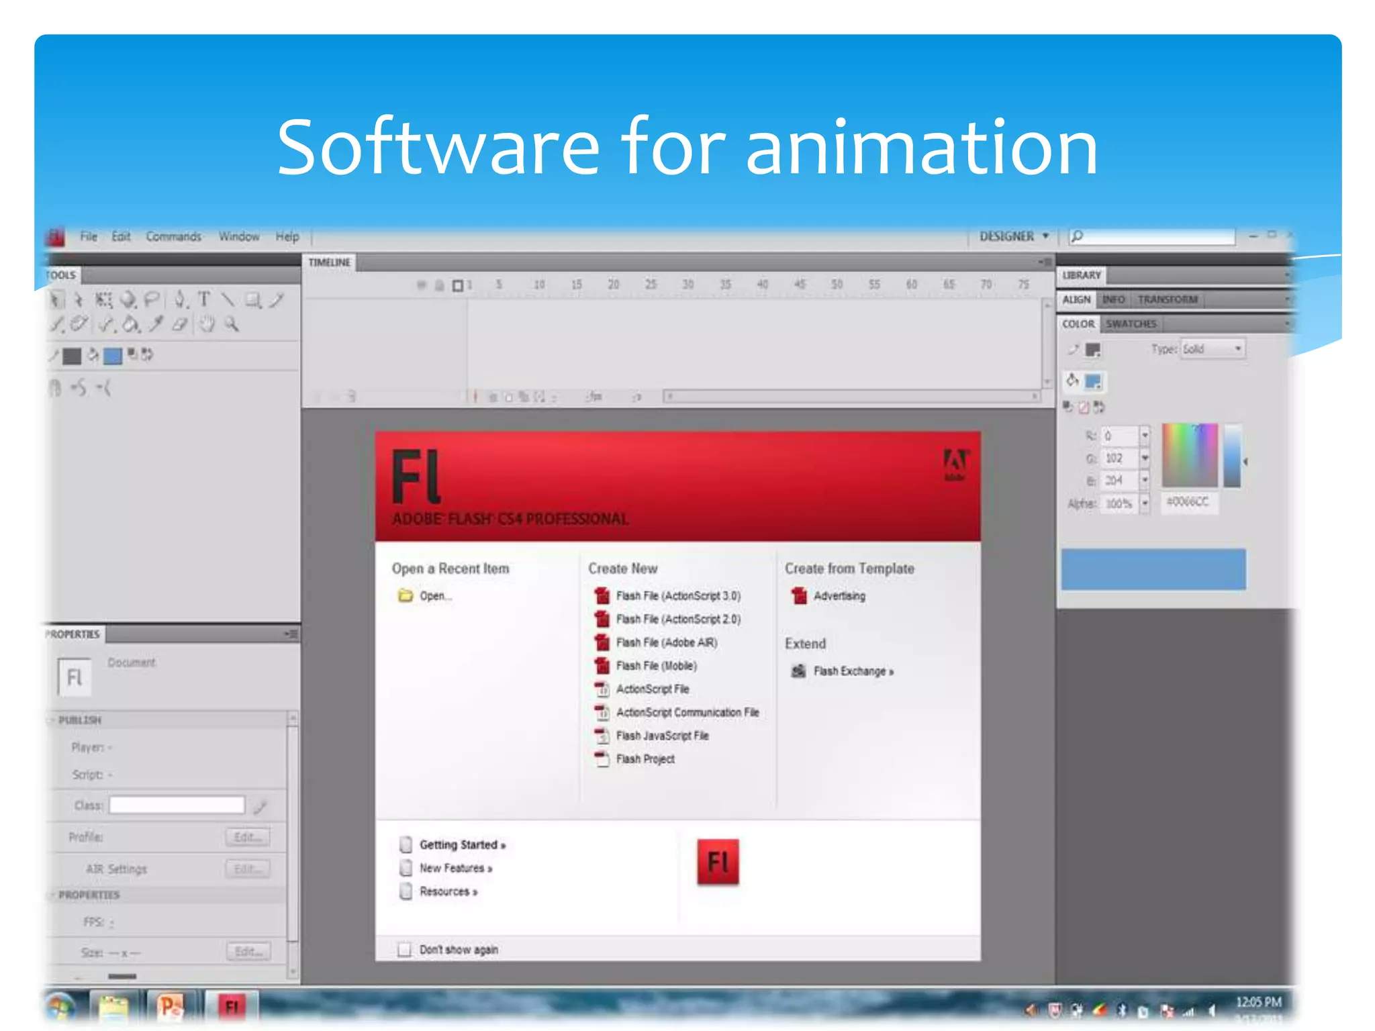Viewport: 1375px width, 1031px height.
Task: Click the Smooth option in Tools
Action: click(x=79, y=387)
